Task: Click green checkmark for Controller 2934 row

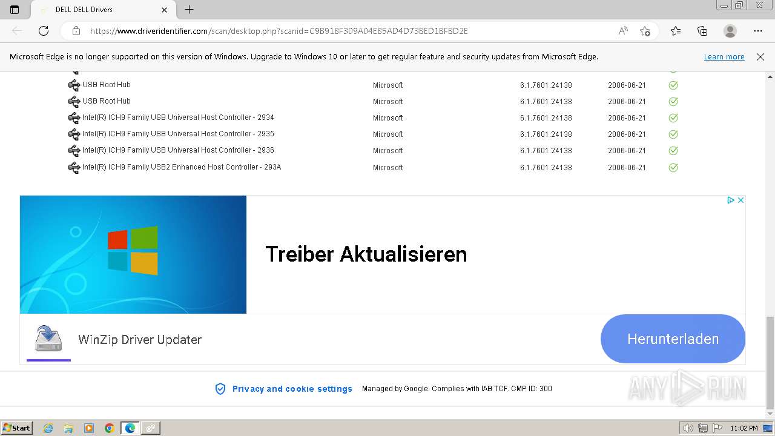Action: point(673,118)
